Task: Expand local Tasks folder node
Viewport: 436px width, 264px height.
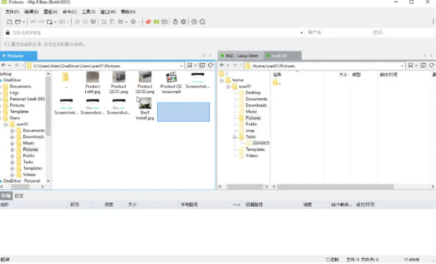Action: click(x=12, y=162)
